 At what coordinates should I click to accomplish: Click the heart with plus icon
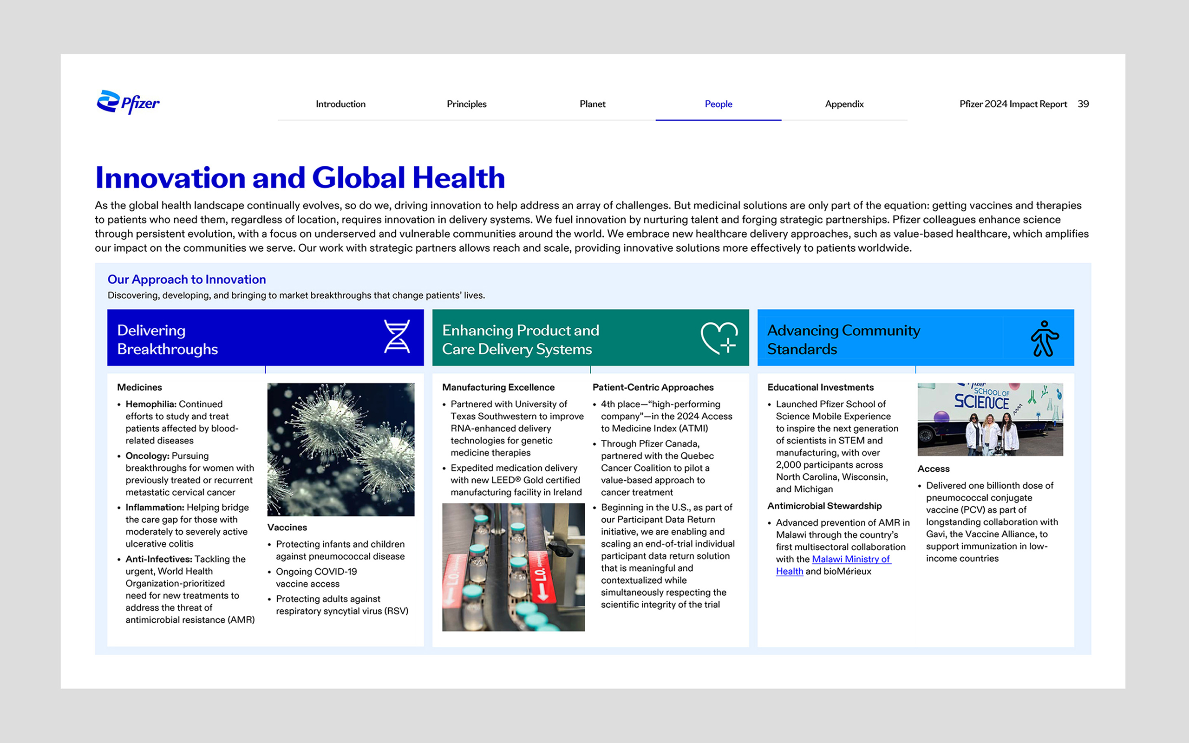(x=719, y=338)
